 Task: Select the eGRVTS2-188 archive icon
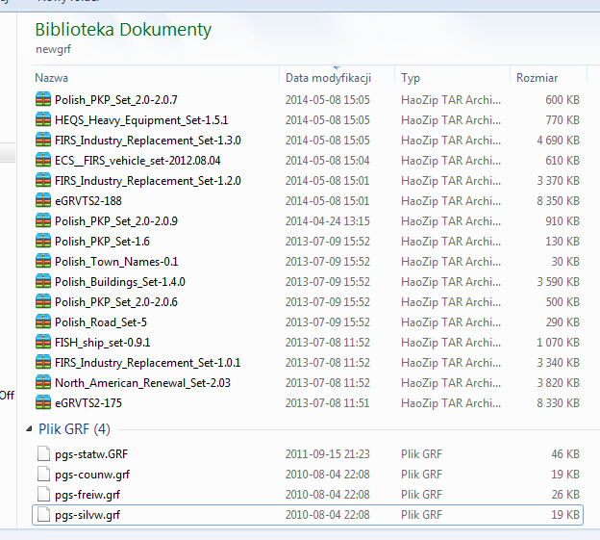tap(42, 200)
